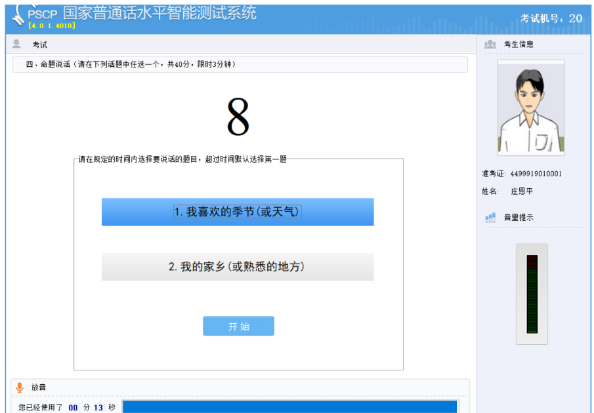The height and width of the screenshot is (413, 594).
Task: Click the 音量提示 bar chart icon
Action: pyautogui.click(x=490, y=217)
